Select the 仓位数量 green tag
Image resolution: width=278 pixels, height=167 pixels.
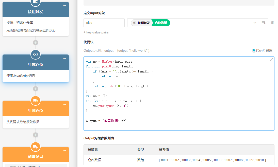(x=161, y=23)
